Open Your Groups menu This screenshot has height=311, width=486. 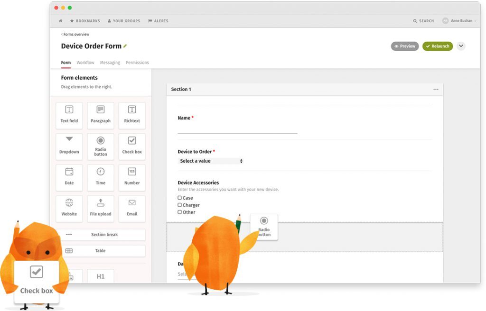pyautogui.click(x=124, y=21)
